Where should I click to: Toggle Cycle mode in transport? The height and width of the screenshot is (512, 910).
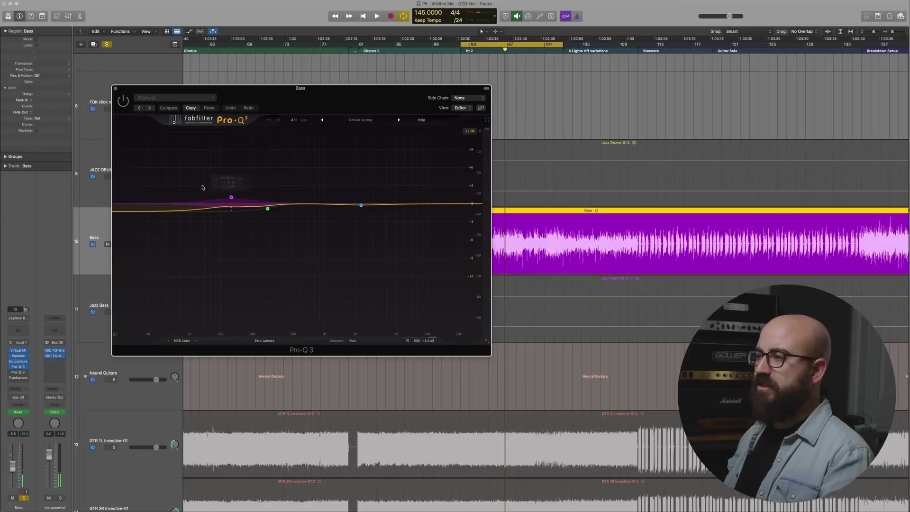[x=403, y=16]
